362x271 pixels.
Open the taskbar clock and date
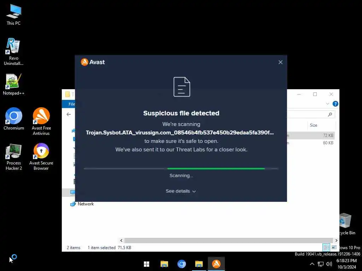click(346, 264)
